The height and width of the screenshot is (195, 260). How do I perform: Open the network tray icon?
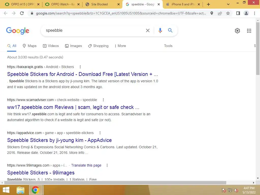(230, 190)
